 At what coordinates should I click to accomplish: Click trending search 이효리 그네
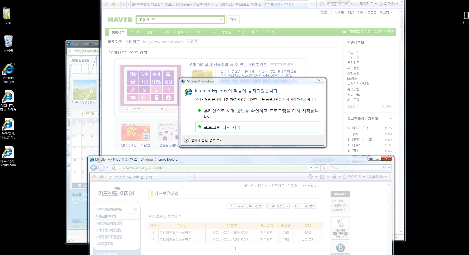coord(360,128)
